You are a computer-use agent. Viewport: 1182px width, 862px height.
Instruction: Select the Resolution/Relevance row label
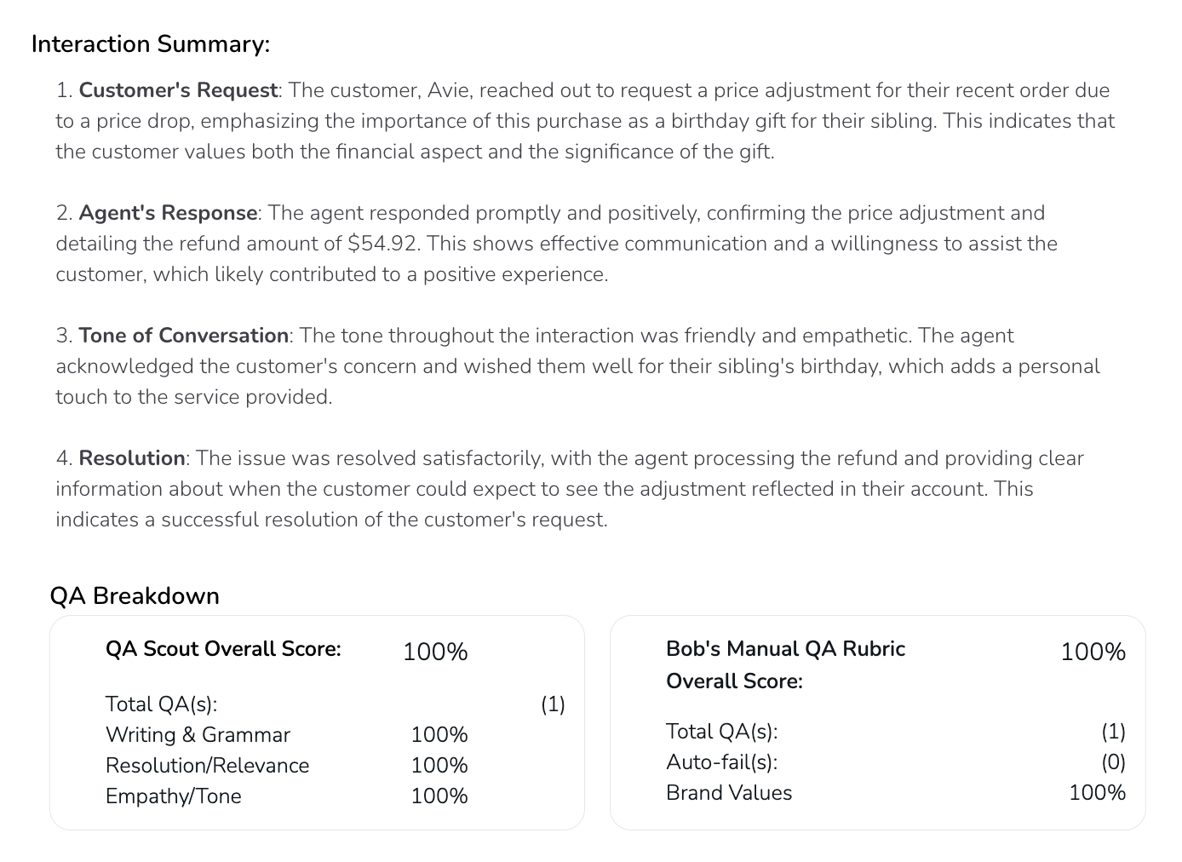pos(207,766)
